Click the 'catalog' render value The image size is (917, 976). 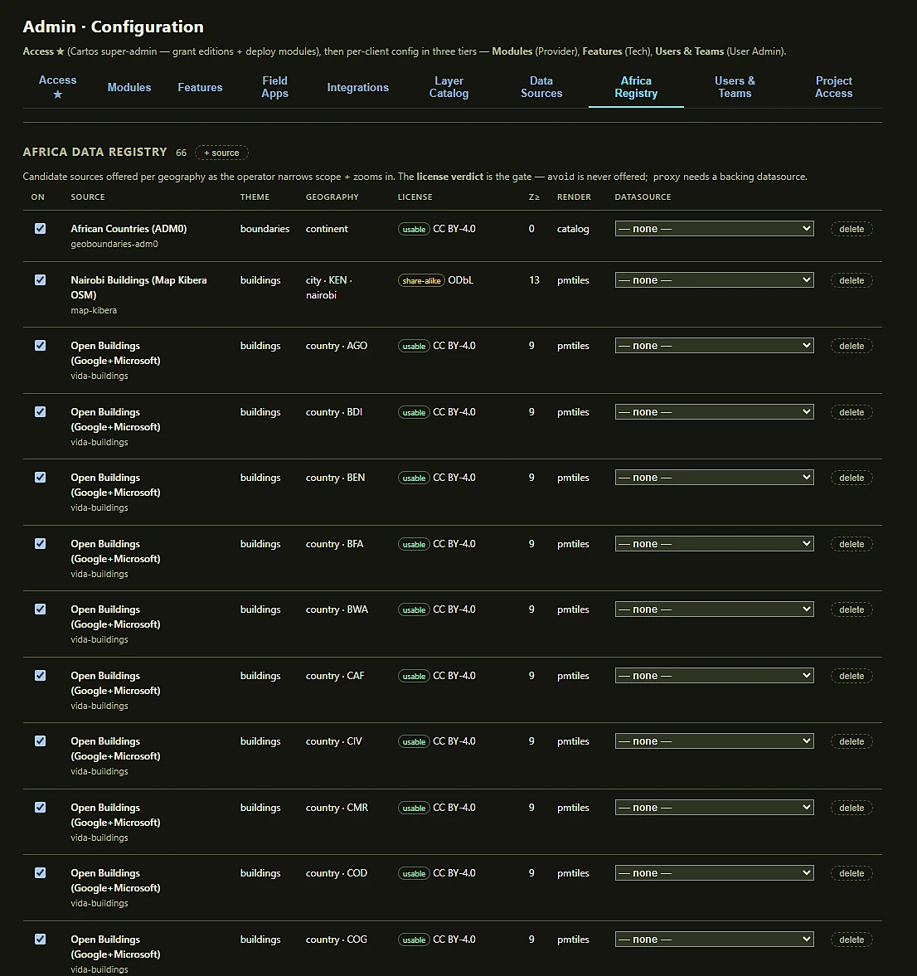point(573,229)
